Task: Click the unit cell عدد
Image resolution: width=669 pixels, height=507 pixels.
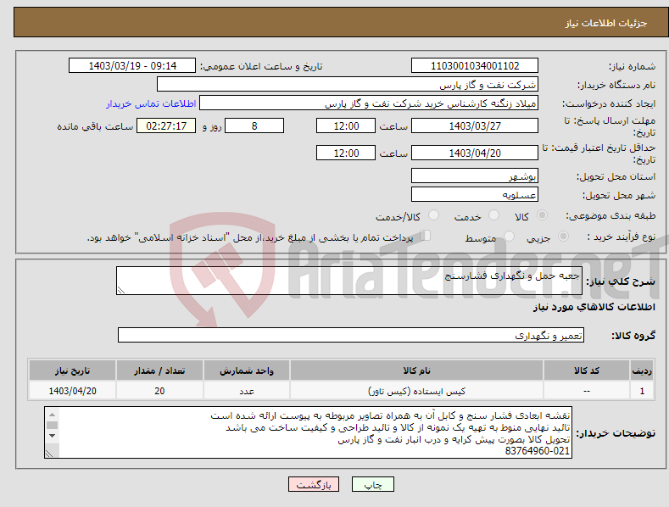Action: [247, 391]
